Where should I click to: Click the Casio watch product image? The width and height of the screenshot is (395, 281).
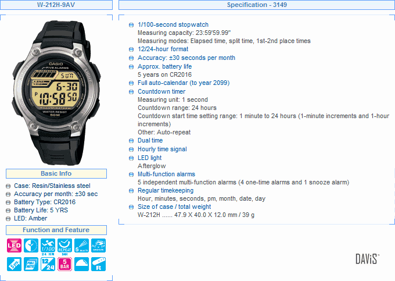point(56,93)
